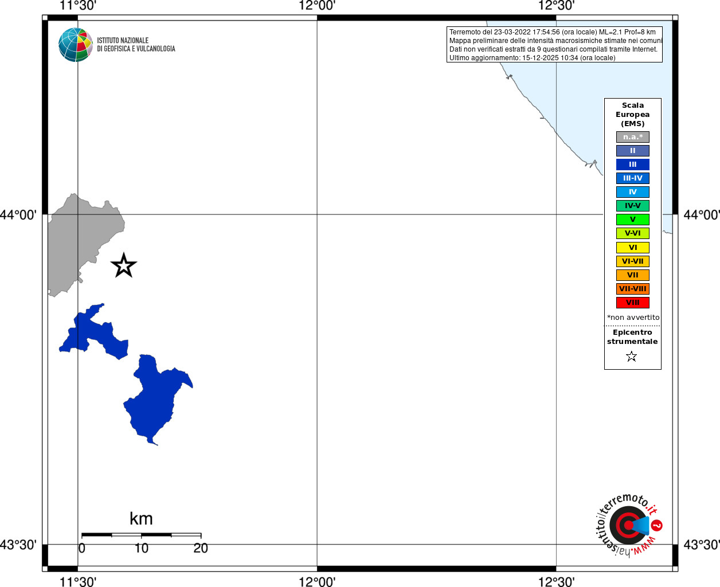Click the 'Dati non verificati' line
The image size is (720, 587).
click(x=554, y=49)
